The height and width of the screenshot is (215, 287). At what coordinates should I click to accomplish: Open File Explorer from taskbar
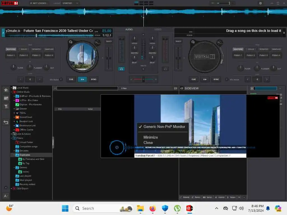point(140,208)
